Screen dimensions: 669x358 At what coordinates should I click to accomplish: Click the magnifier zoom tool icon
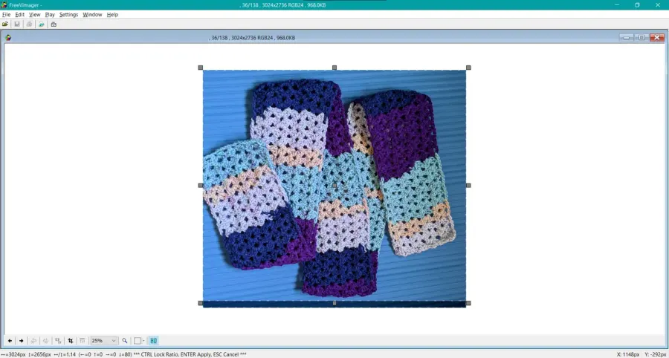pyautogui.click(x=125, y=340)
